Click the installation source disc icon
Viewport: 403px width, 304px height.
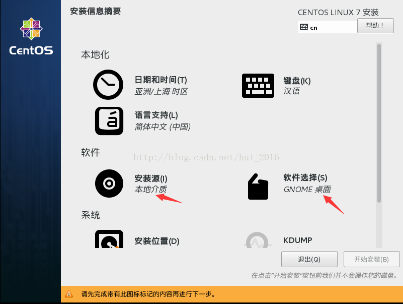[x=109, y=184]
